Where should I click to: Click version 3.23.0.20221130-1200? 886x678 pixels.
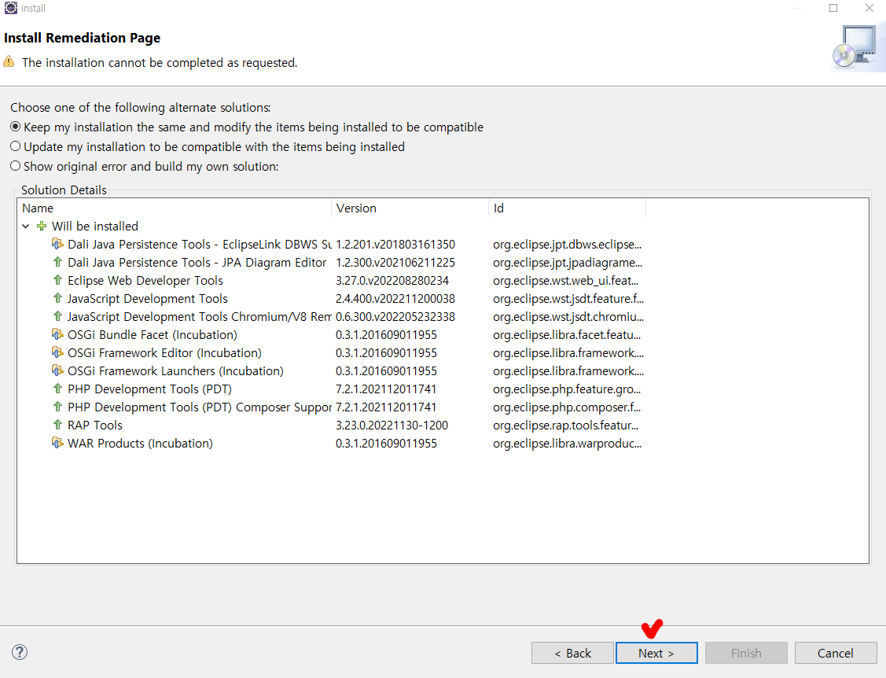pyautogui.click(x=392, y=426)
